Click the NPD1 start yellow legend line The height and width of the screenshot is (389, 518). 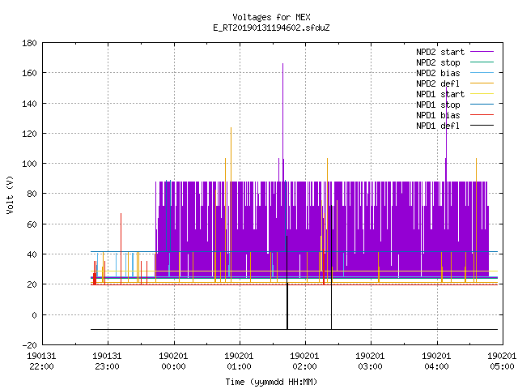482,94
